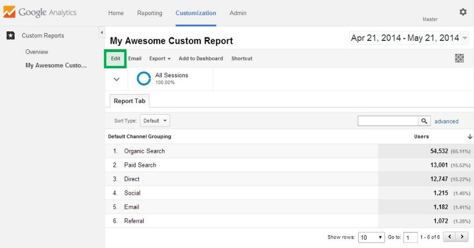
Task: Click the table search input field
Action: tap(388, 121)
